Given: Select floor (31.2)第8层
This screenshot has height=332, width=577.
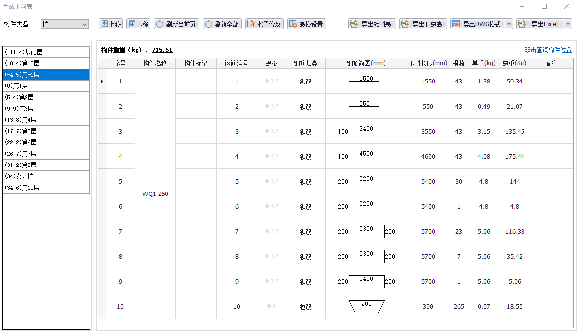Looking at the screenshot, I should (x=46, y=165).
